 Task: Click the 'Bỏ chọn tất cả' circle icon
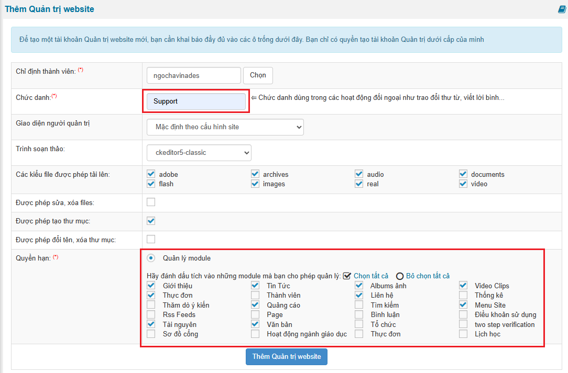pyautogui.click(x=400, y=276)
